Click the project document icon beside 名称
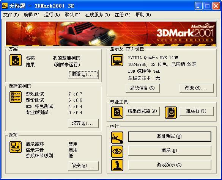The width and height of the screenshot is (222, 180). (x=16, y=60)
